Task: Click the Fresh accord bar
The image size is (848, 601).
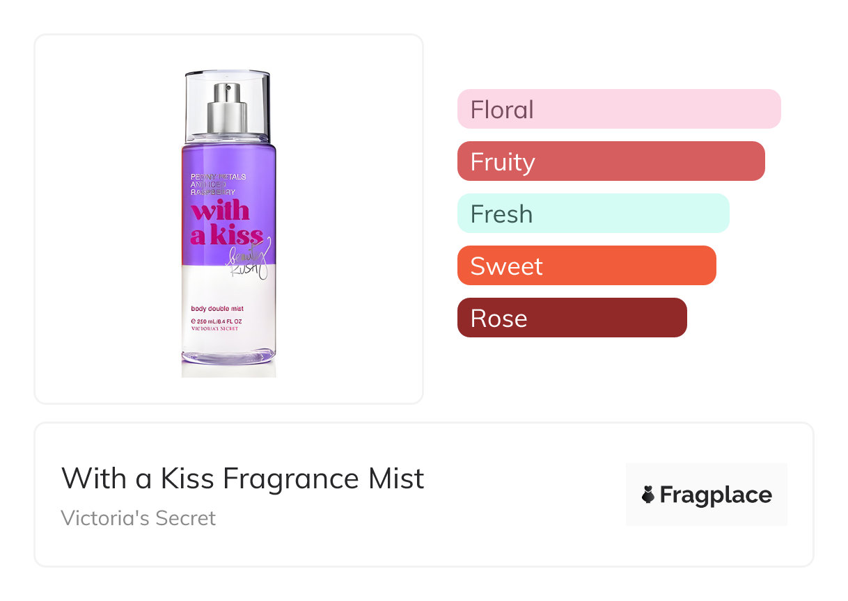Action: [x=592, y=214]
